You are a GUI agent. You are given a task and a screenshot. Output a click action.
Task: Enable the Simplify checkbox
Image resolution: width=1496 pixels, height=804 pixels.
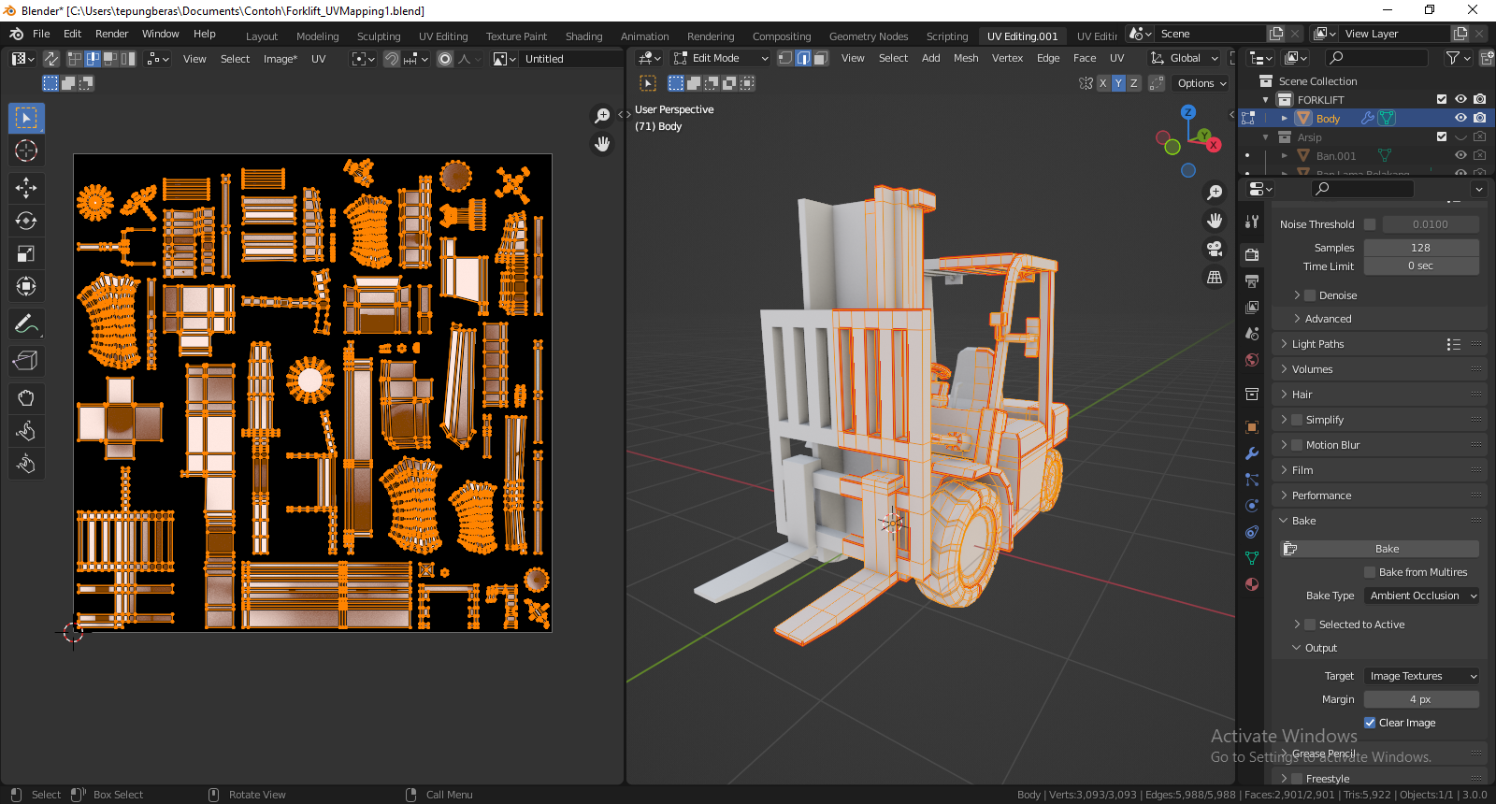[x=1297, y=420]
